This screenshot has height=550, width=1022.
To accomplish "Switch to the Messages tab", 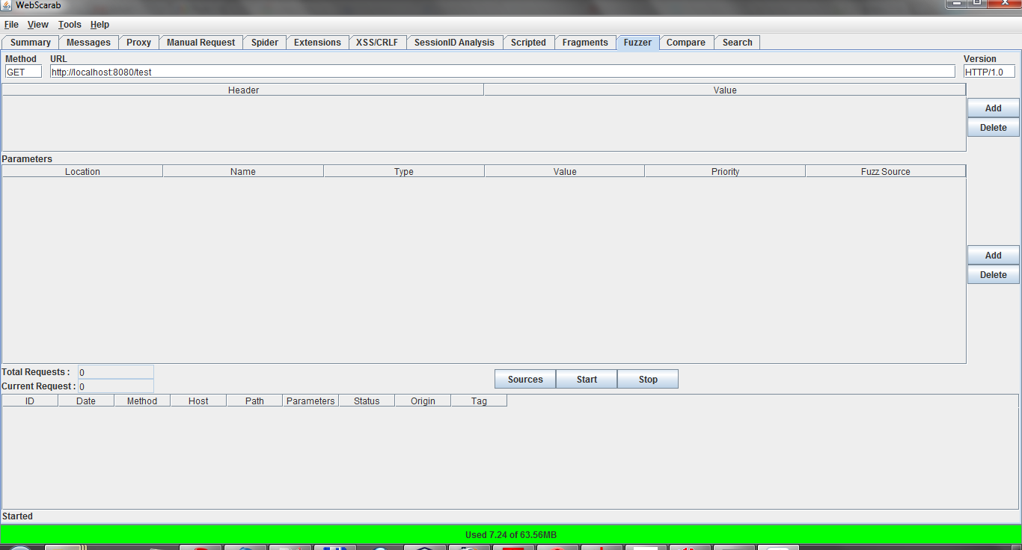I will click(88, 43).
